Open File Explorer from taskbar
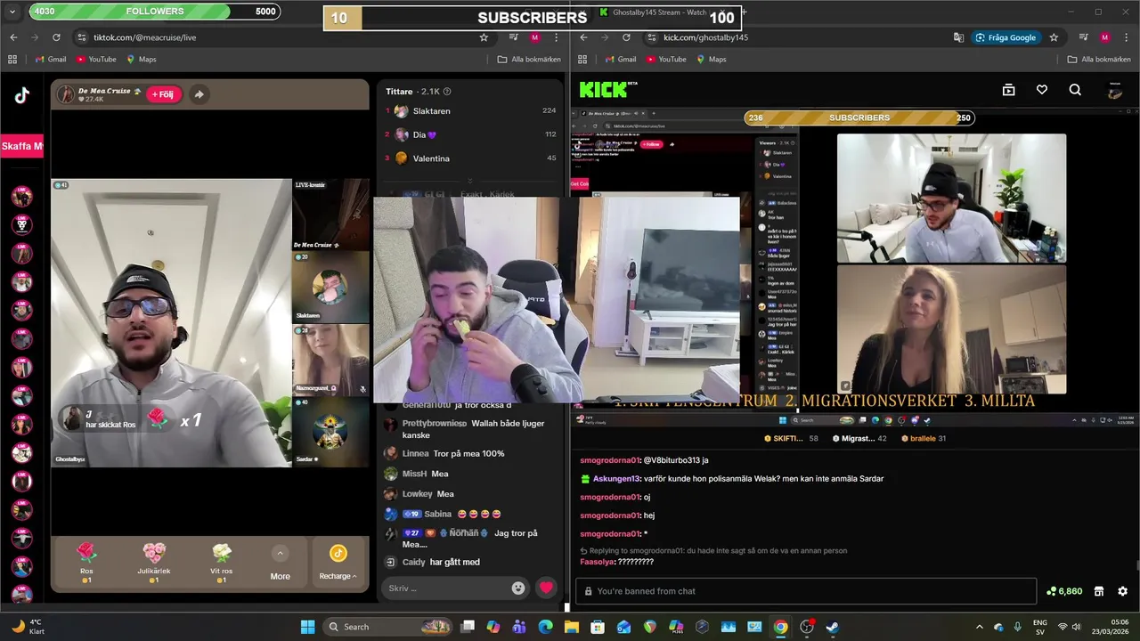This screenshot has height=641, width=1140. tap(572, 627)
